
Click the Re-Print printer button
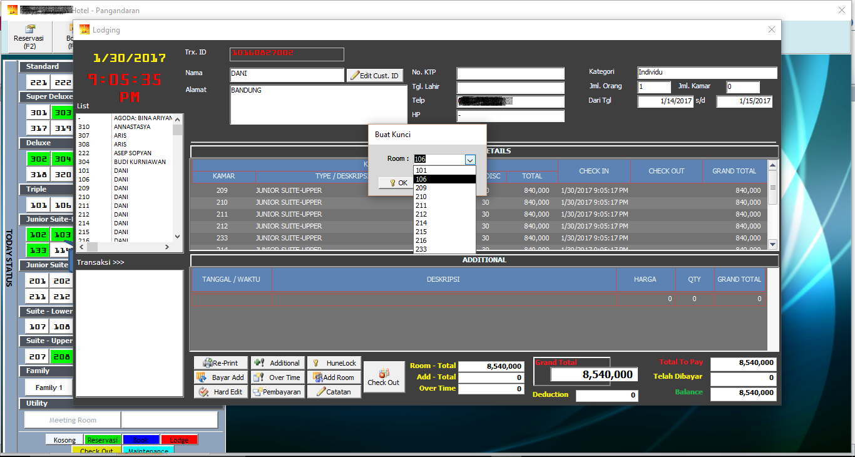coord(220,363)
